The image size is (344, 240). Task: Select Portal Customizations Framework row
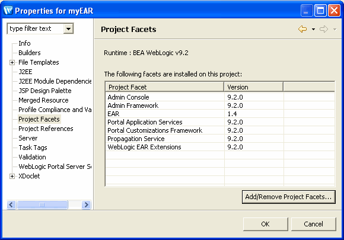point(220,130)
